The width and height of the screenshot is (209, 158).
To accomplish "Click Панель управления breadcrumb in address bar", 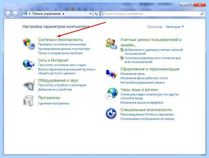I will pos(46,14).
